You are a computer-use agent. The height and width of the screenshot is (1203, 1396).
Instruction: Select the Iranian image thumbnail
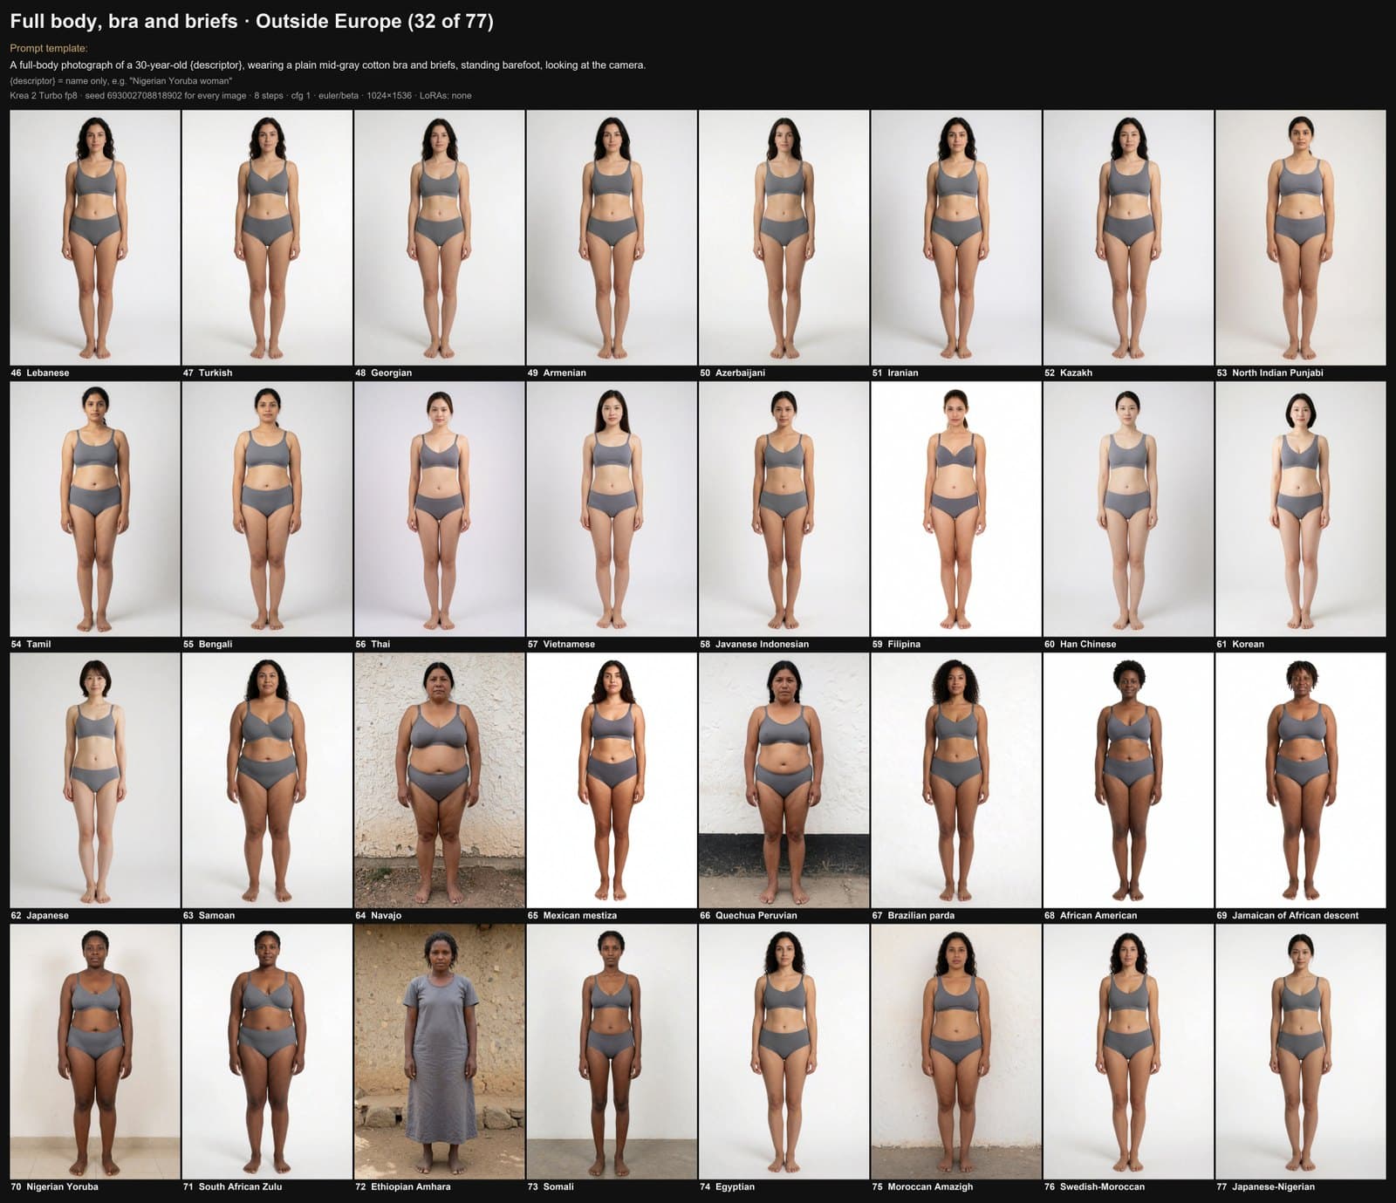pyautogui.click(x=956, y=237)
